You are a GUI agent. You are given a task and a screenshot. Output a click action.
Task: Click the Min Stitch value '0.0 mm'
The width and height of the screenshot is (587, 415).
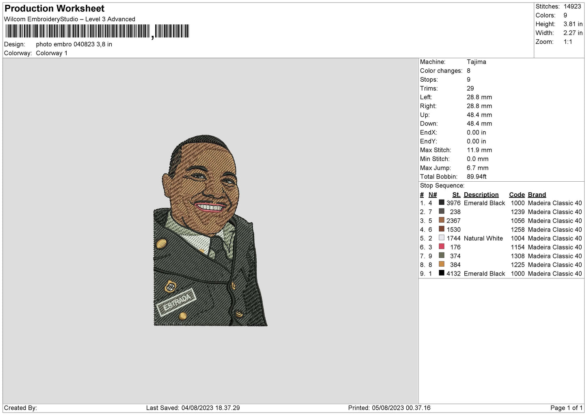point(478,159)
